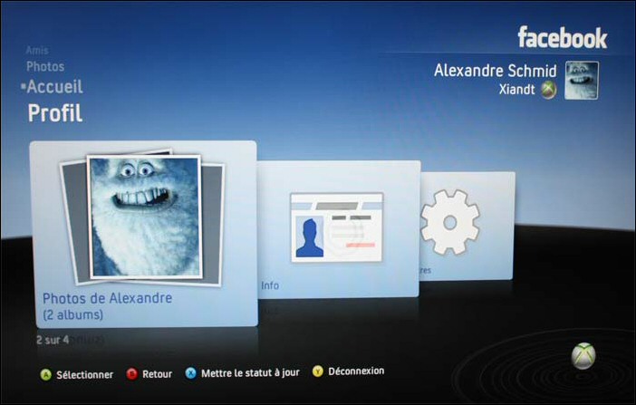Click the "2 sur 4" counter text
636x405 pixels.
click(53, 340)
